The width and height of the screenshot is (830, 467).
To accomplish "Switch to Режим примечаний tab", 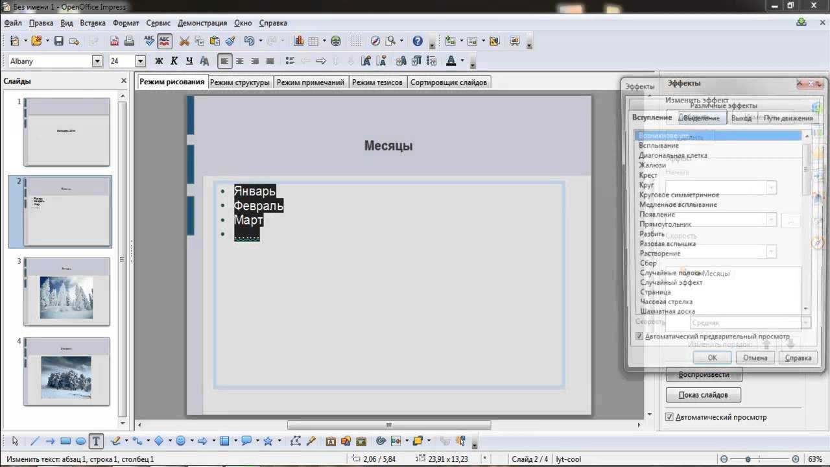I will pos(311,82).
